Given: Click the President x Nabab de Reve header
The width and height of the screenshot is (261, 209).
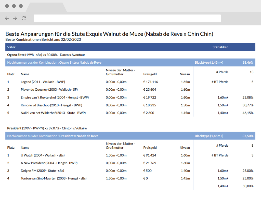Looking at the screenshot, I should click(x=79, y=136).
